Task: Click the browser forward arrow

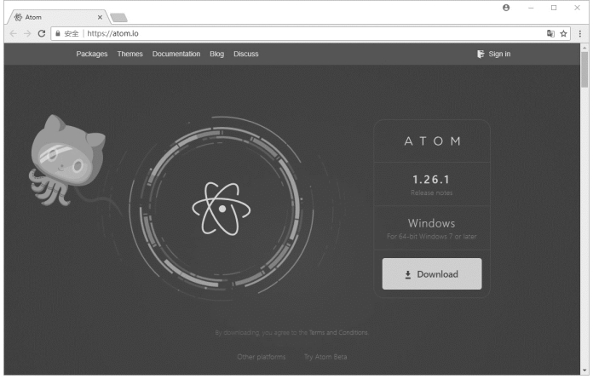Action: click(27, 33)
